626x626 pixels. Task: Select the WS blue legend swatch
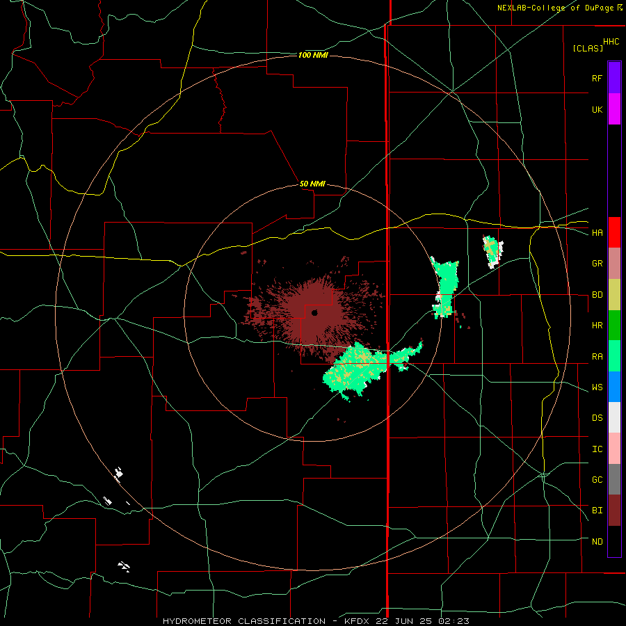click(x=614, y=387)
